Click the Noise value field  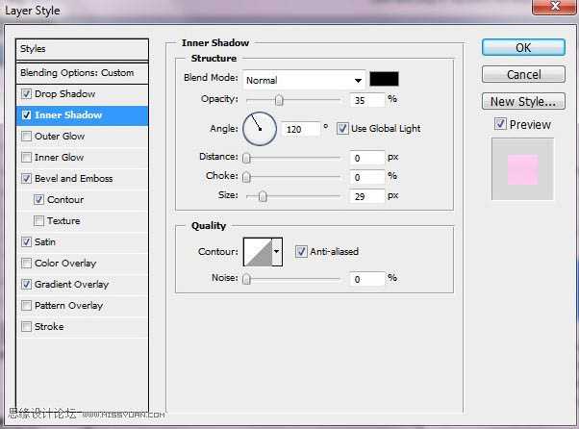coord(367,279)
